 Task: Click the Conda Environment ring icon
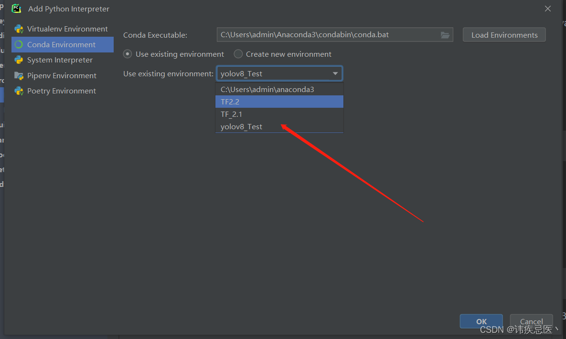(x=19, y=44)
